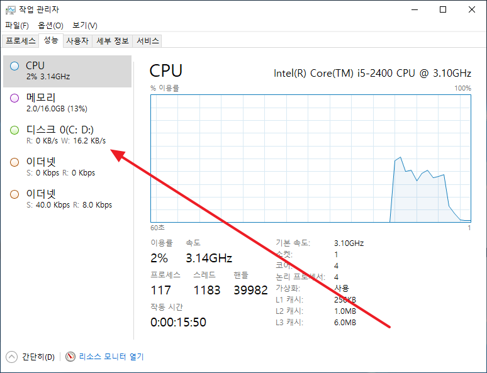The width and height of the screenshot is (487, 373).
Task: Click the second 이더넷 orange circle icon
Action: [x=14, y=194]
